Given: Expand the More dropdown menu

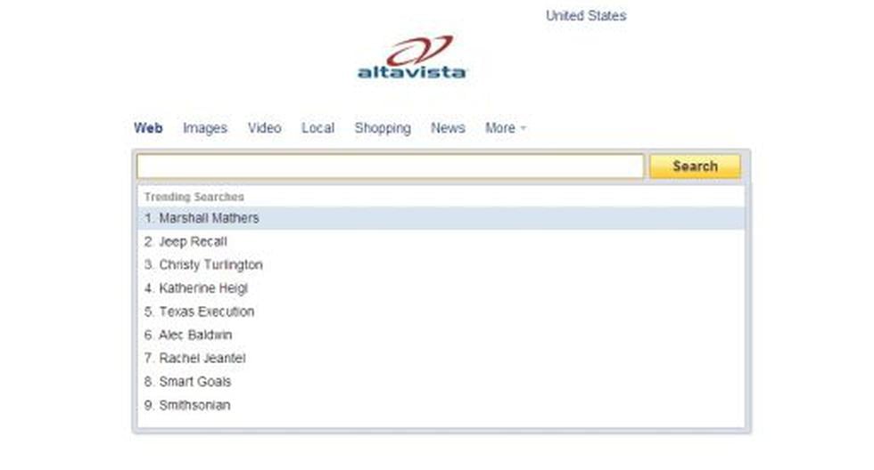Looking at the screenshot, I should 505,128.
